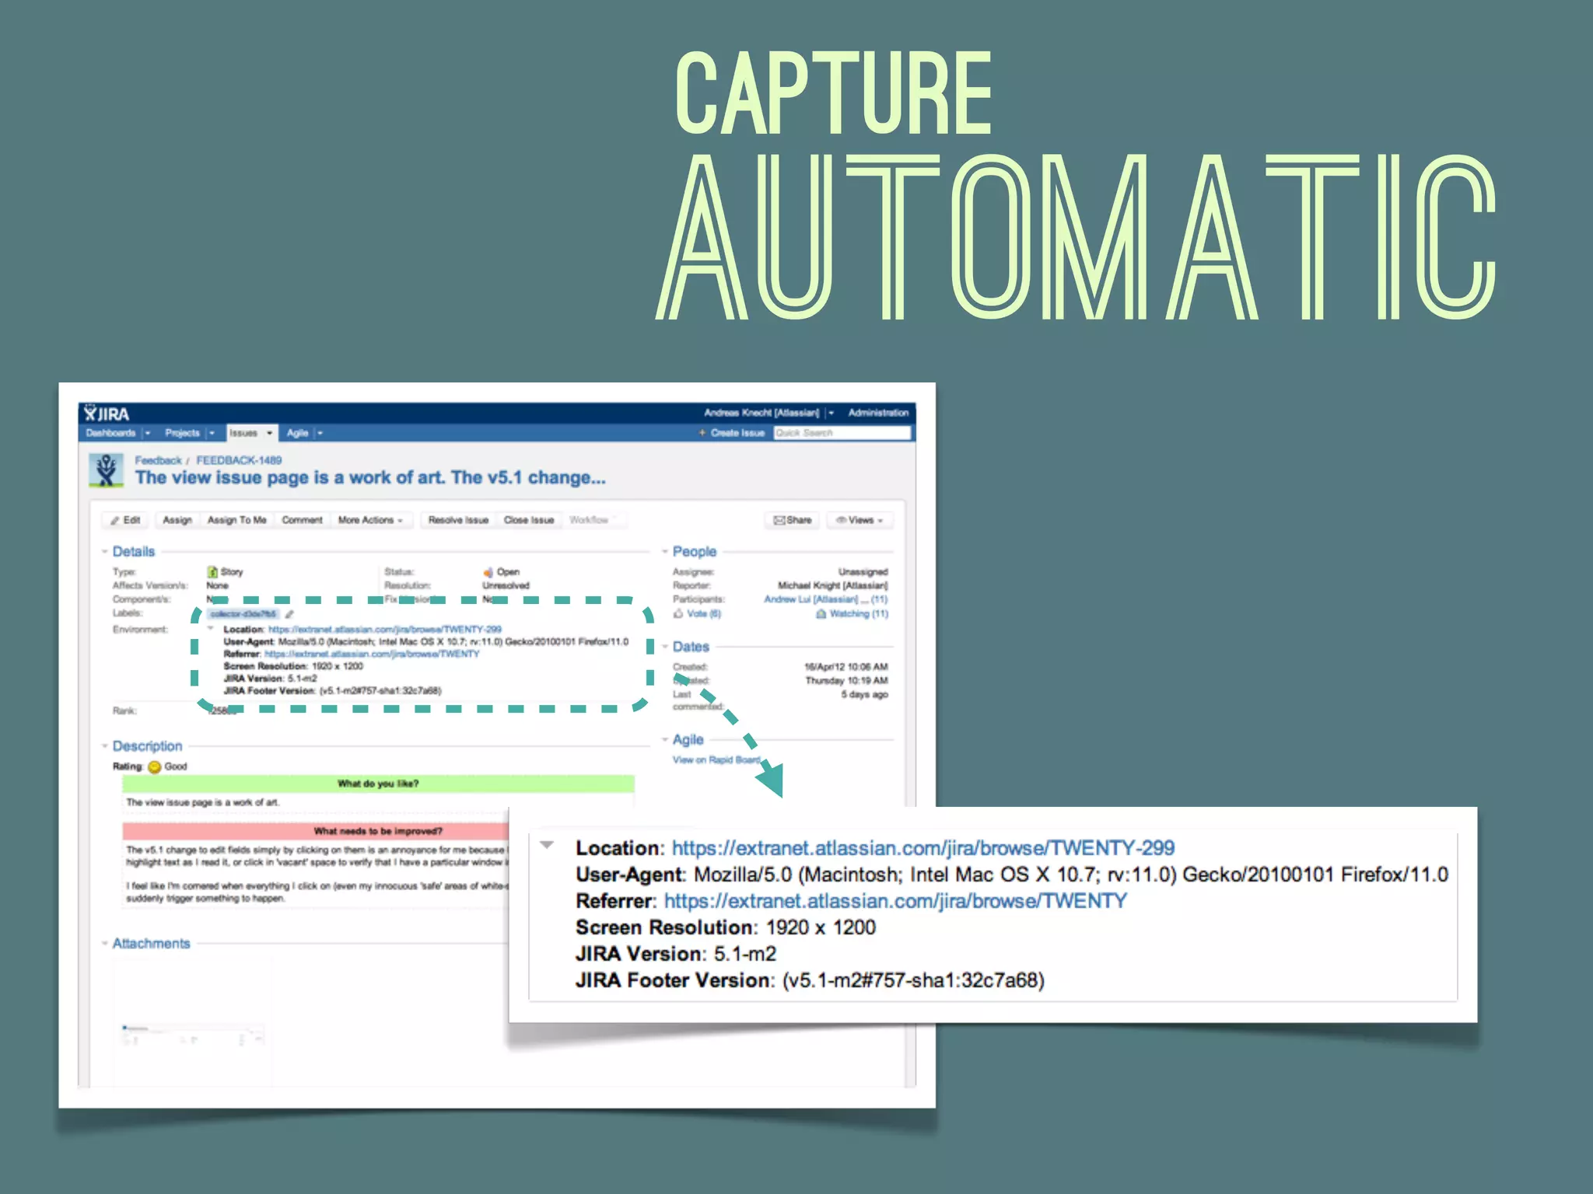Click 'What needs to be improved?' red heading
The height and width of the screenshot is (1194, 1593).
[x=378, y=831]
